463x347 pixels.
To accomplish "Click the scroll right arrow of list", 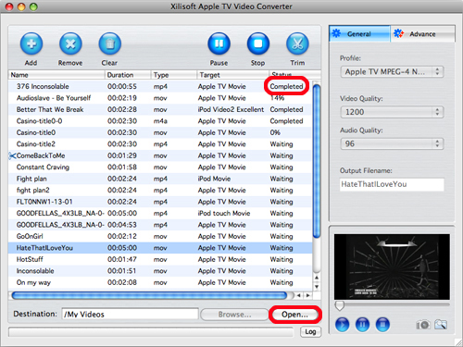I will (x=307, y=295).
